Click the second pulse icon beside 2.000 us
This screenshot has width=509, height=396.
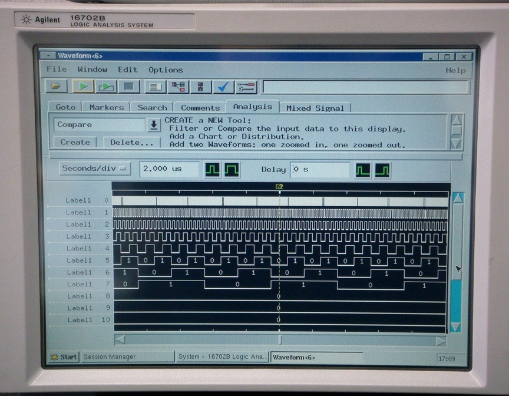pyautogui.click(x=232, y=170)
